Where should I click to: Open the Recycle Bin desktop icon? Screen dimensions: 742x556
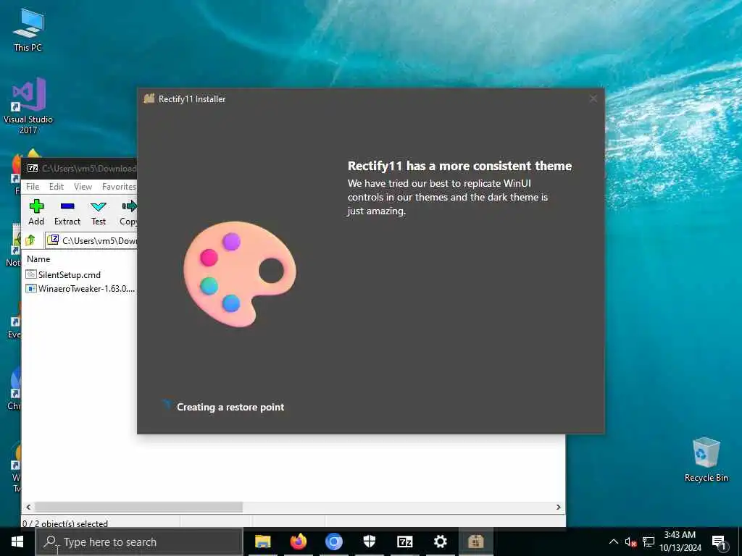point(706,460)
